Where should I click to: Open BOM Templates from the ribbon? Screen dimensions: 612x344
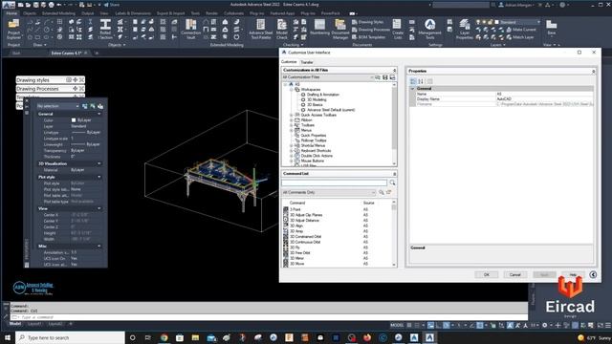pos(368,37)
